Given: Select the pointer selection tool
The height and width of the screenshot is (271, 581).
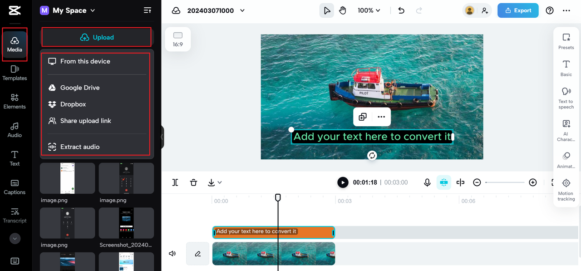Looking at the screenshot, I should coord(327,10).
